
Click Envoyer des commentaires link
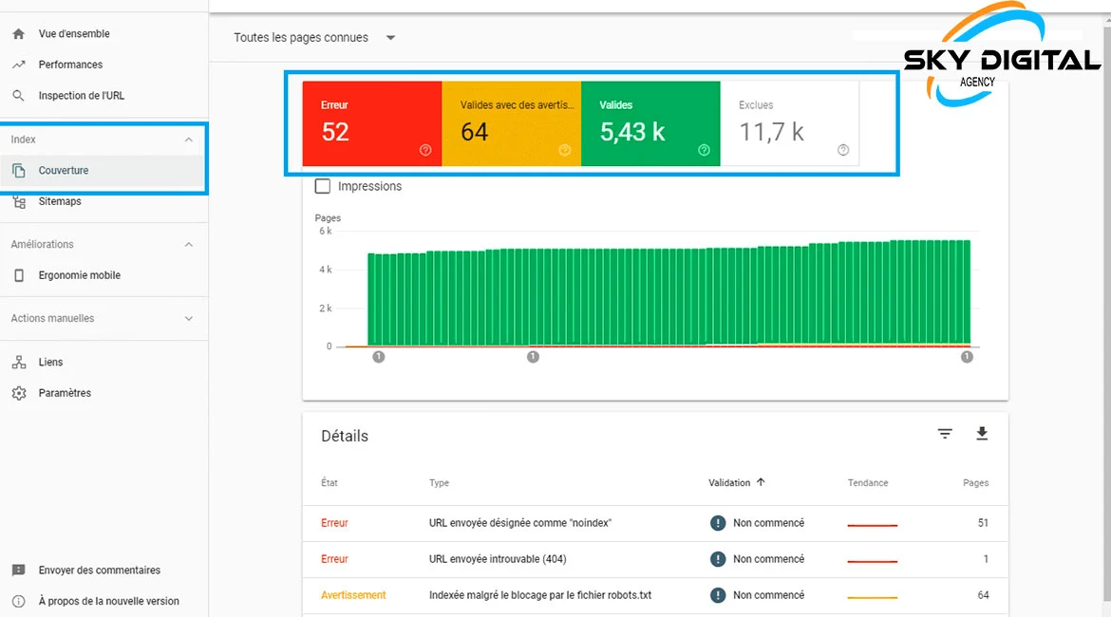click(x=99, y=570)
